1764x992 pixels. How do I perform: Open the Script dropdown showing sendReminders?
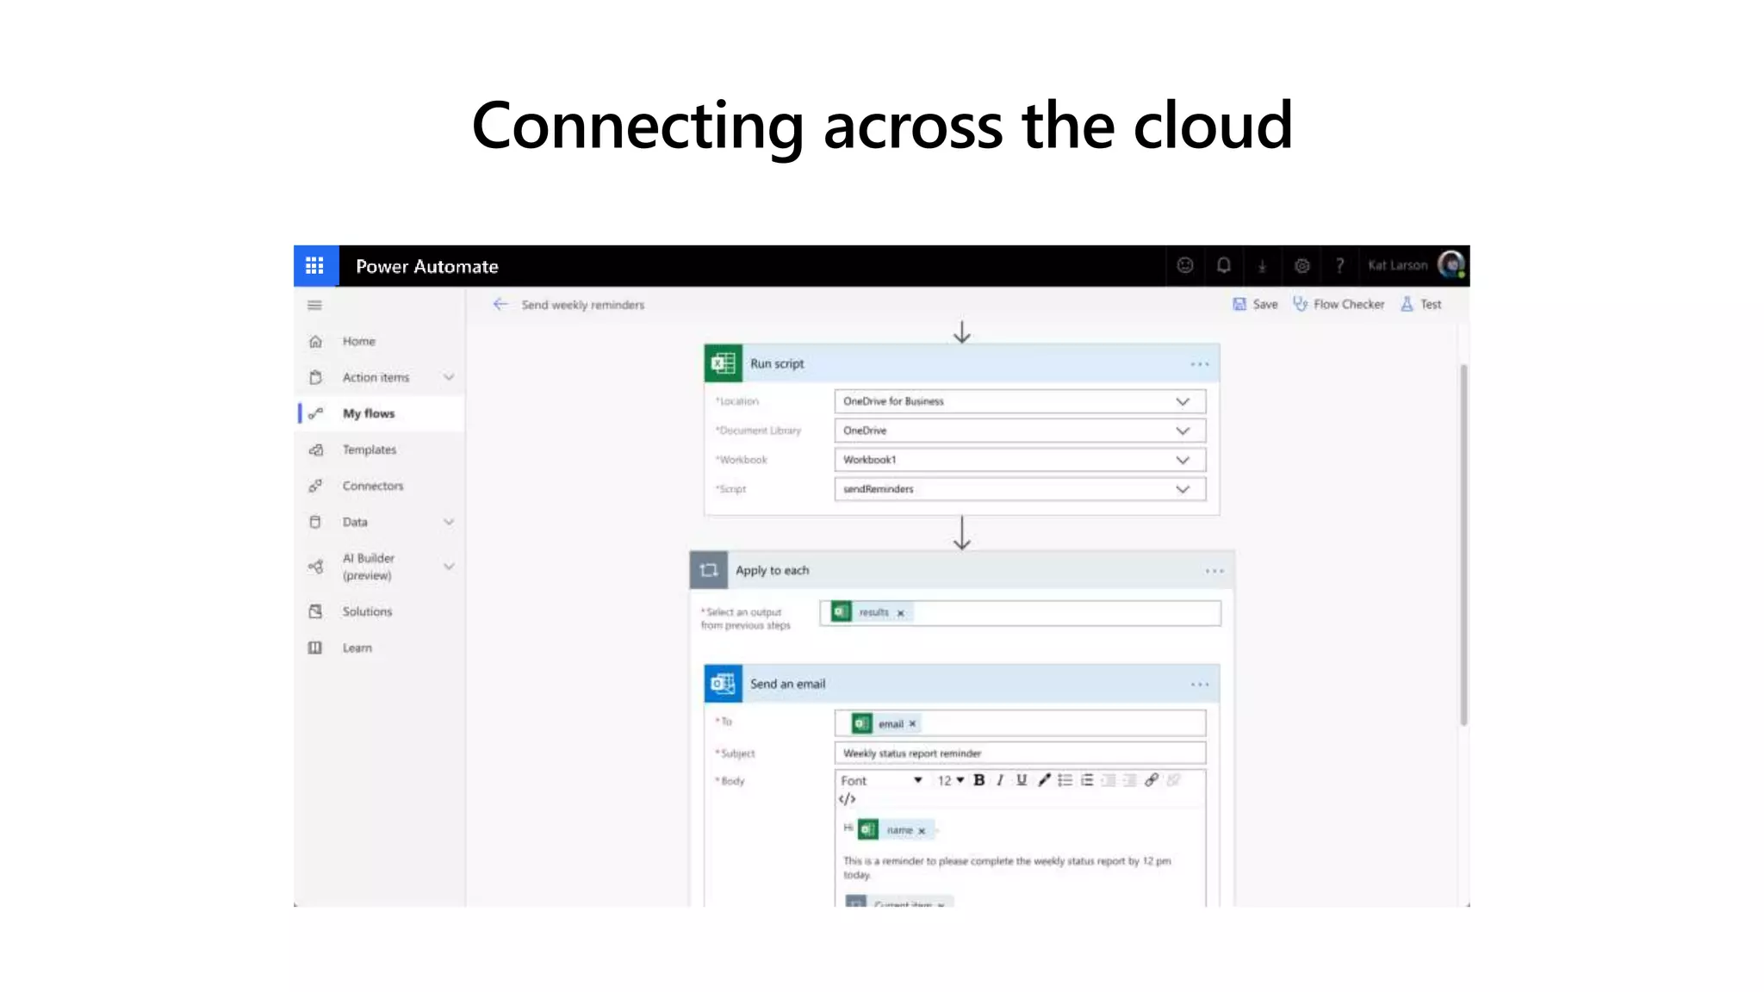pyautogui.click(x=1020, y=489)
